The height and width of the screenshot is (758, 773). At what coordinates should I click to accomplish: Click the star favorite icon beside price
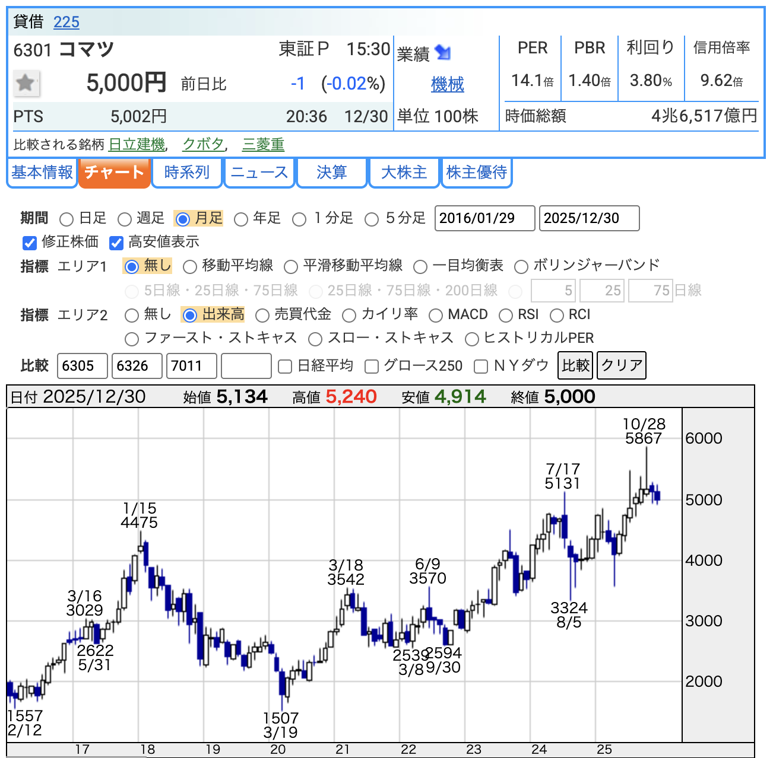click(x=26, y=83)
